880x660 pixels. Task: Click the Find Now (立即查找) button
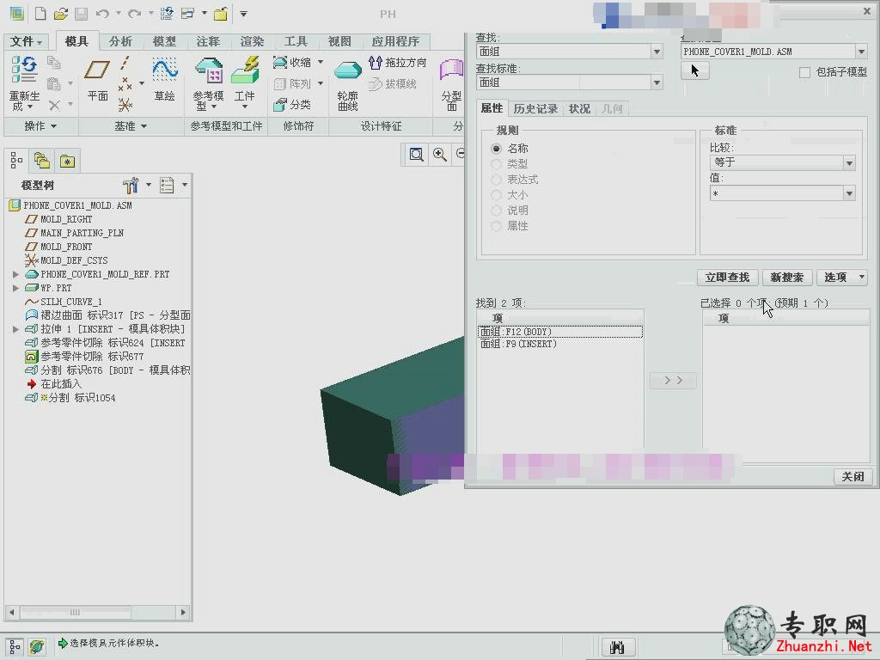pyautogui.click(x=727, y=278)
